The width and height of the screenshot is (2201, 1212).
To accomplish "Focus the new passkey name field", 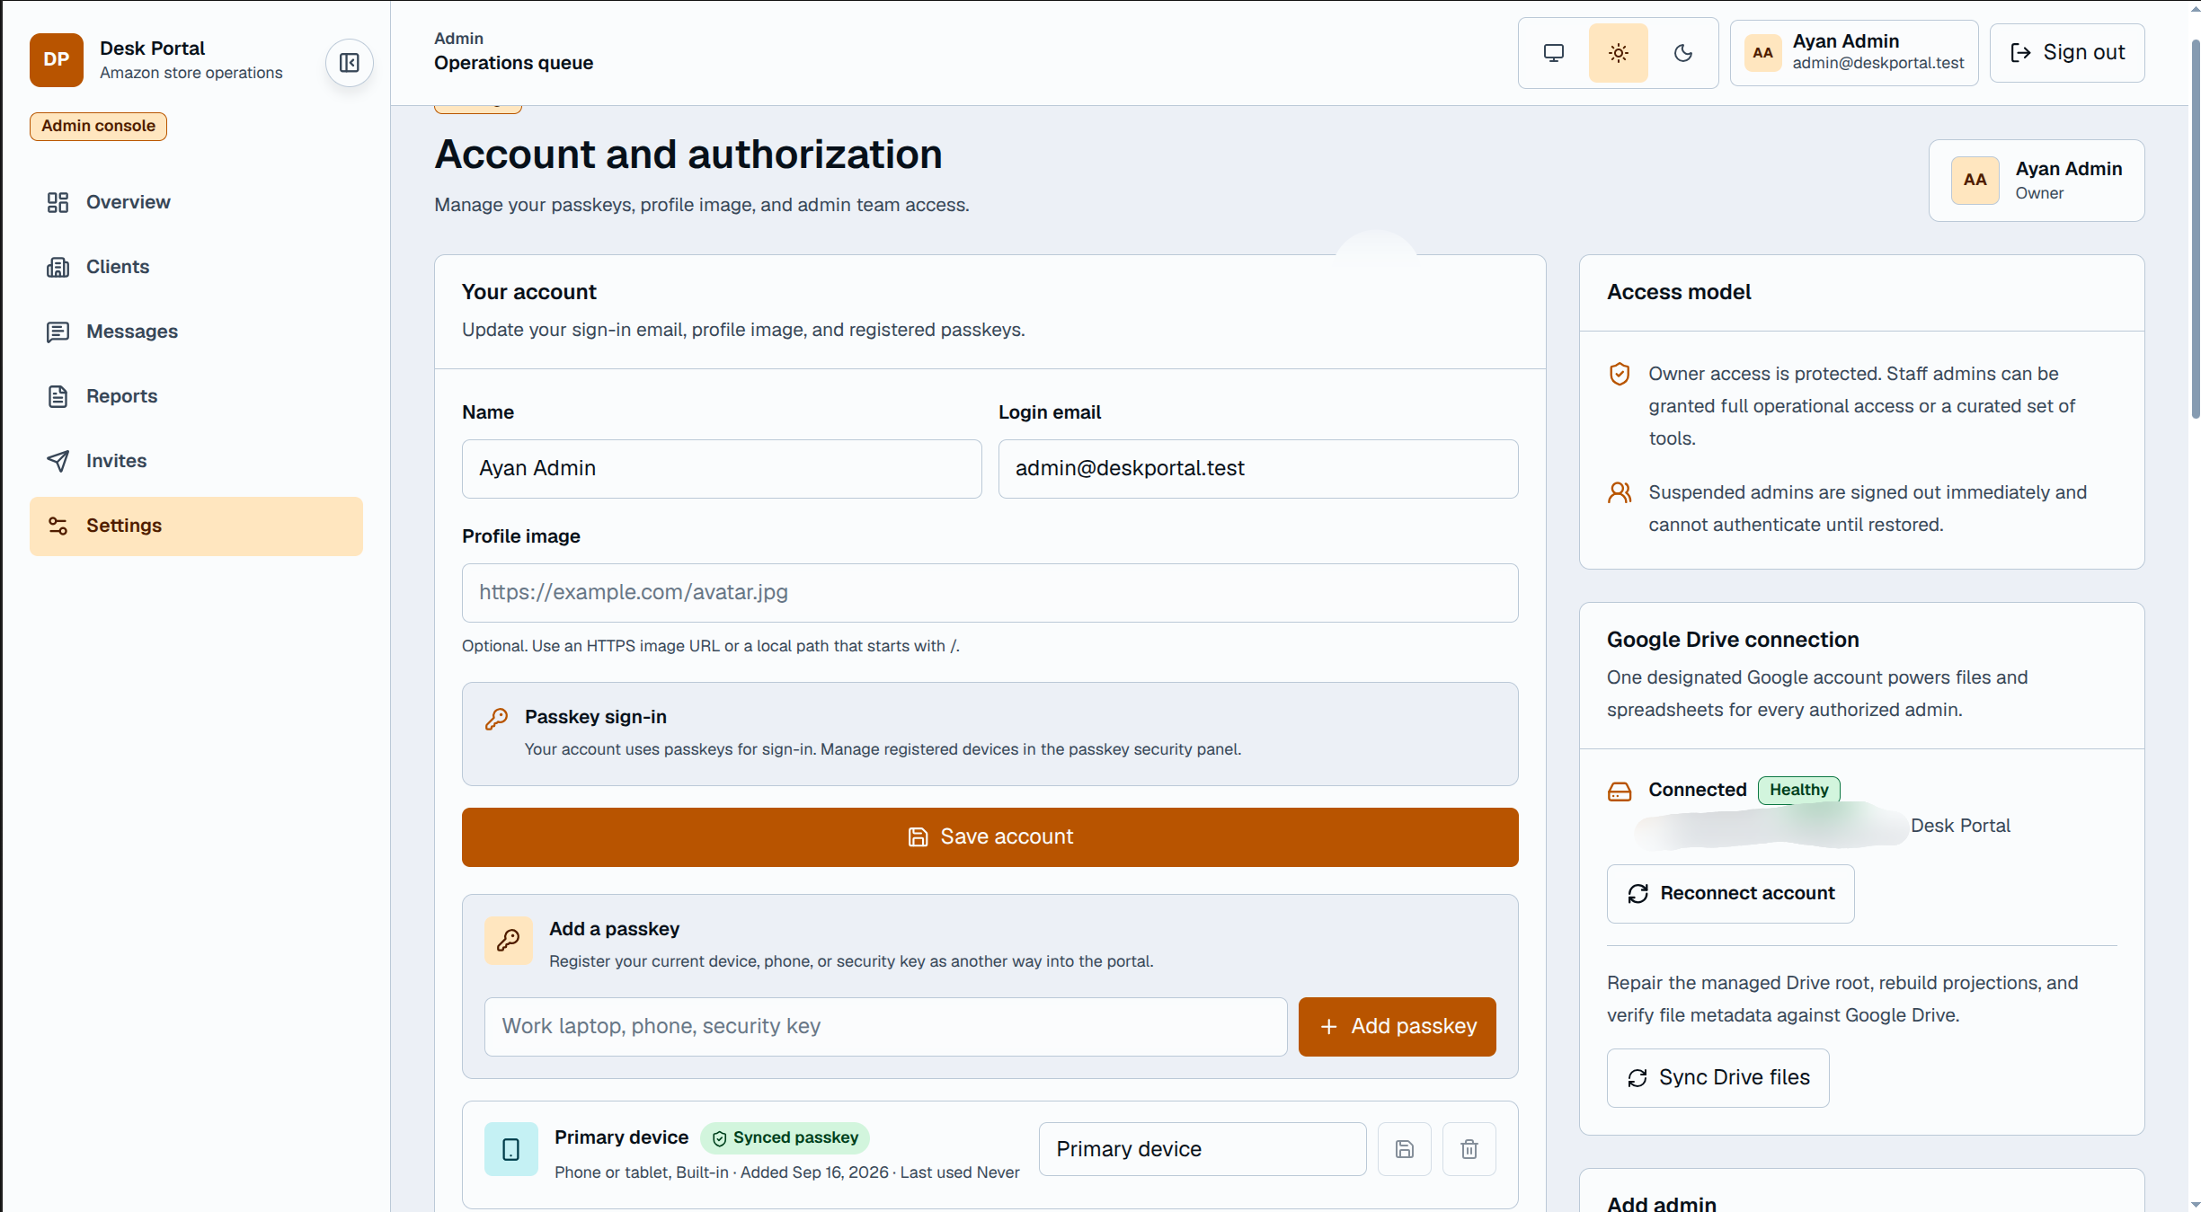I will 885,1026.
